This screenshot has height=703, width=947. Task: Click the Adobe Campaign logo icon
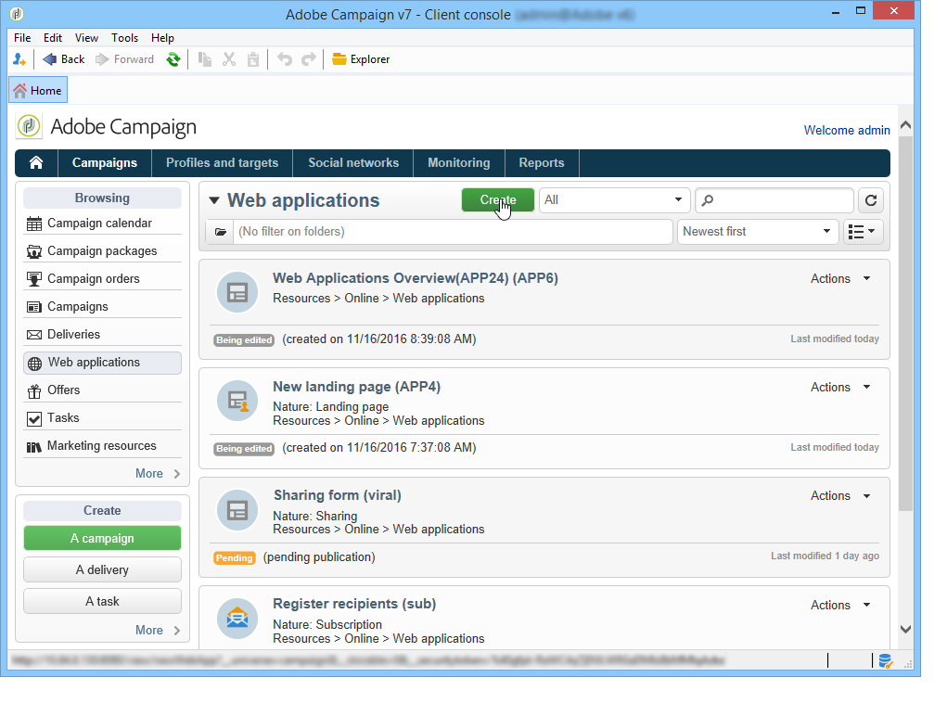point(29,126)
